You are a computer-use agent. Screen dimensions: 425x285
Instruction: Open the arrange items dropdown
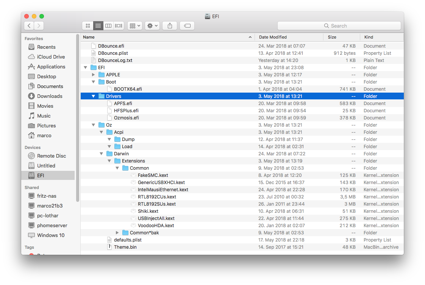pyautogui.click(x=135, y=26)
